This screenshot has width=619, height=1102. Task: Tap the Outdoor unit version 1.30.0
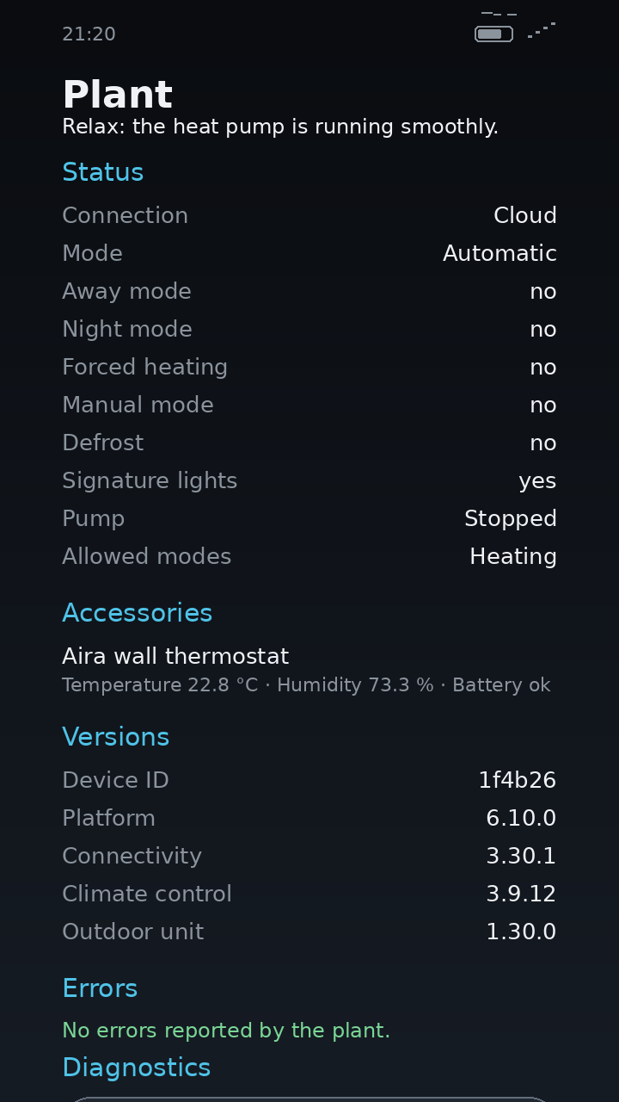click(x=521, y=932)
